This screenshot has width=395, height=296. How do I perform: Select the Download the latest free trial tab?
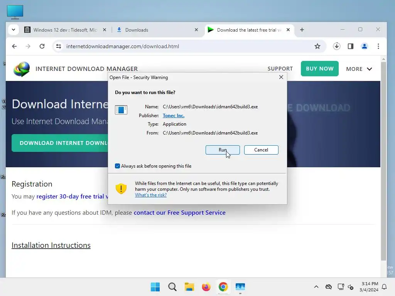coord(248,30)
